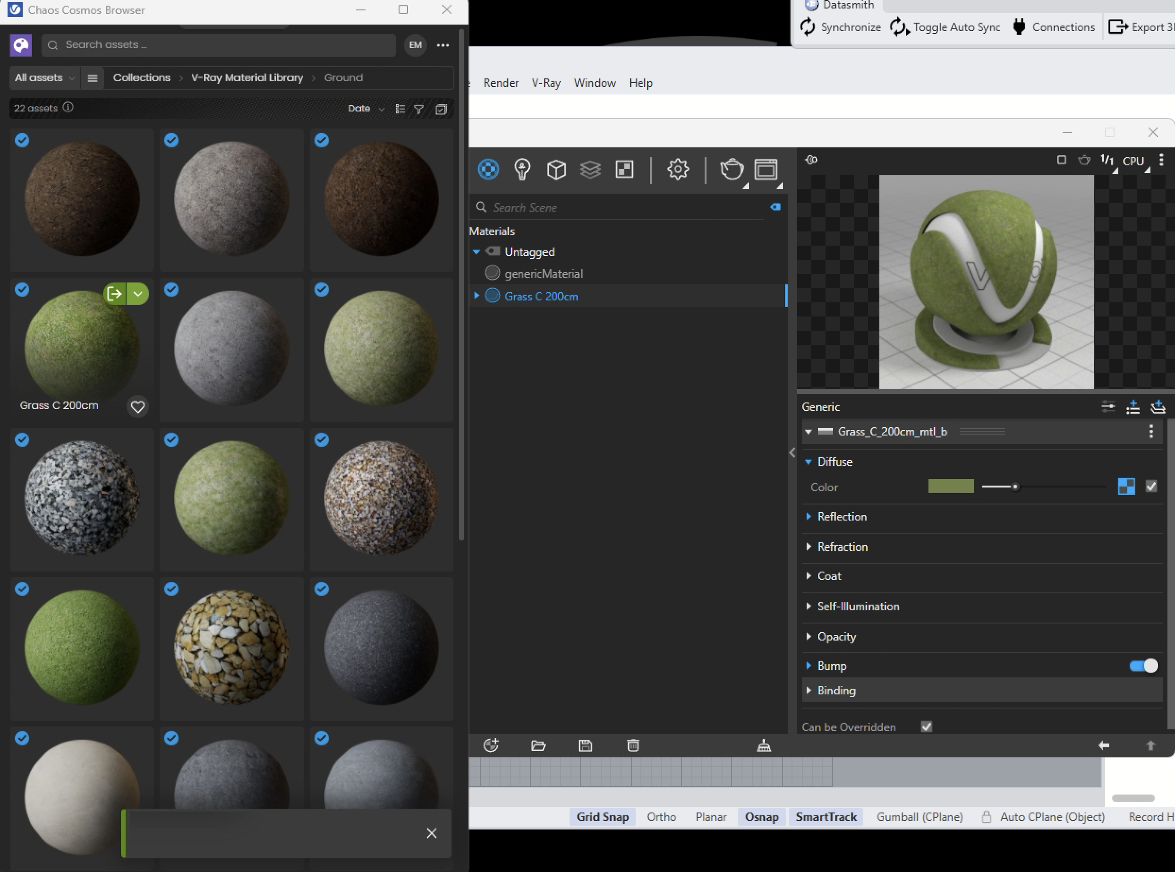This screenshot has height=872, width=1175.
Task: Open the All assets dropdown
Action: click(44, 78)
